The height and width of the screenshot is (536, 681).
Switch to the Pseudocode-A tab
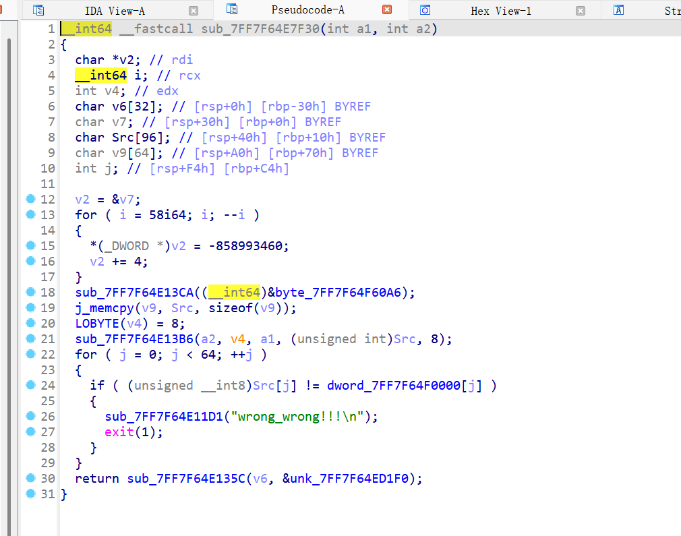307,9
